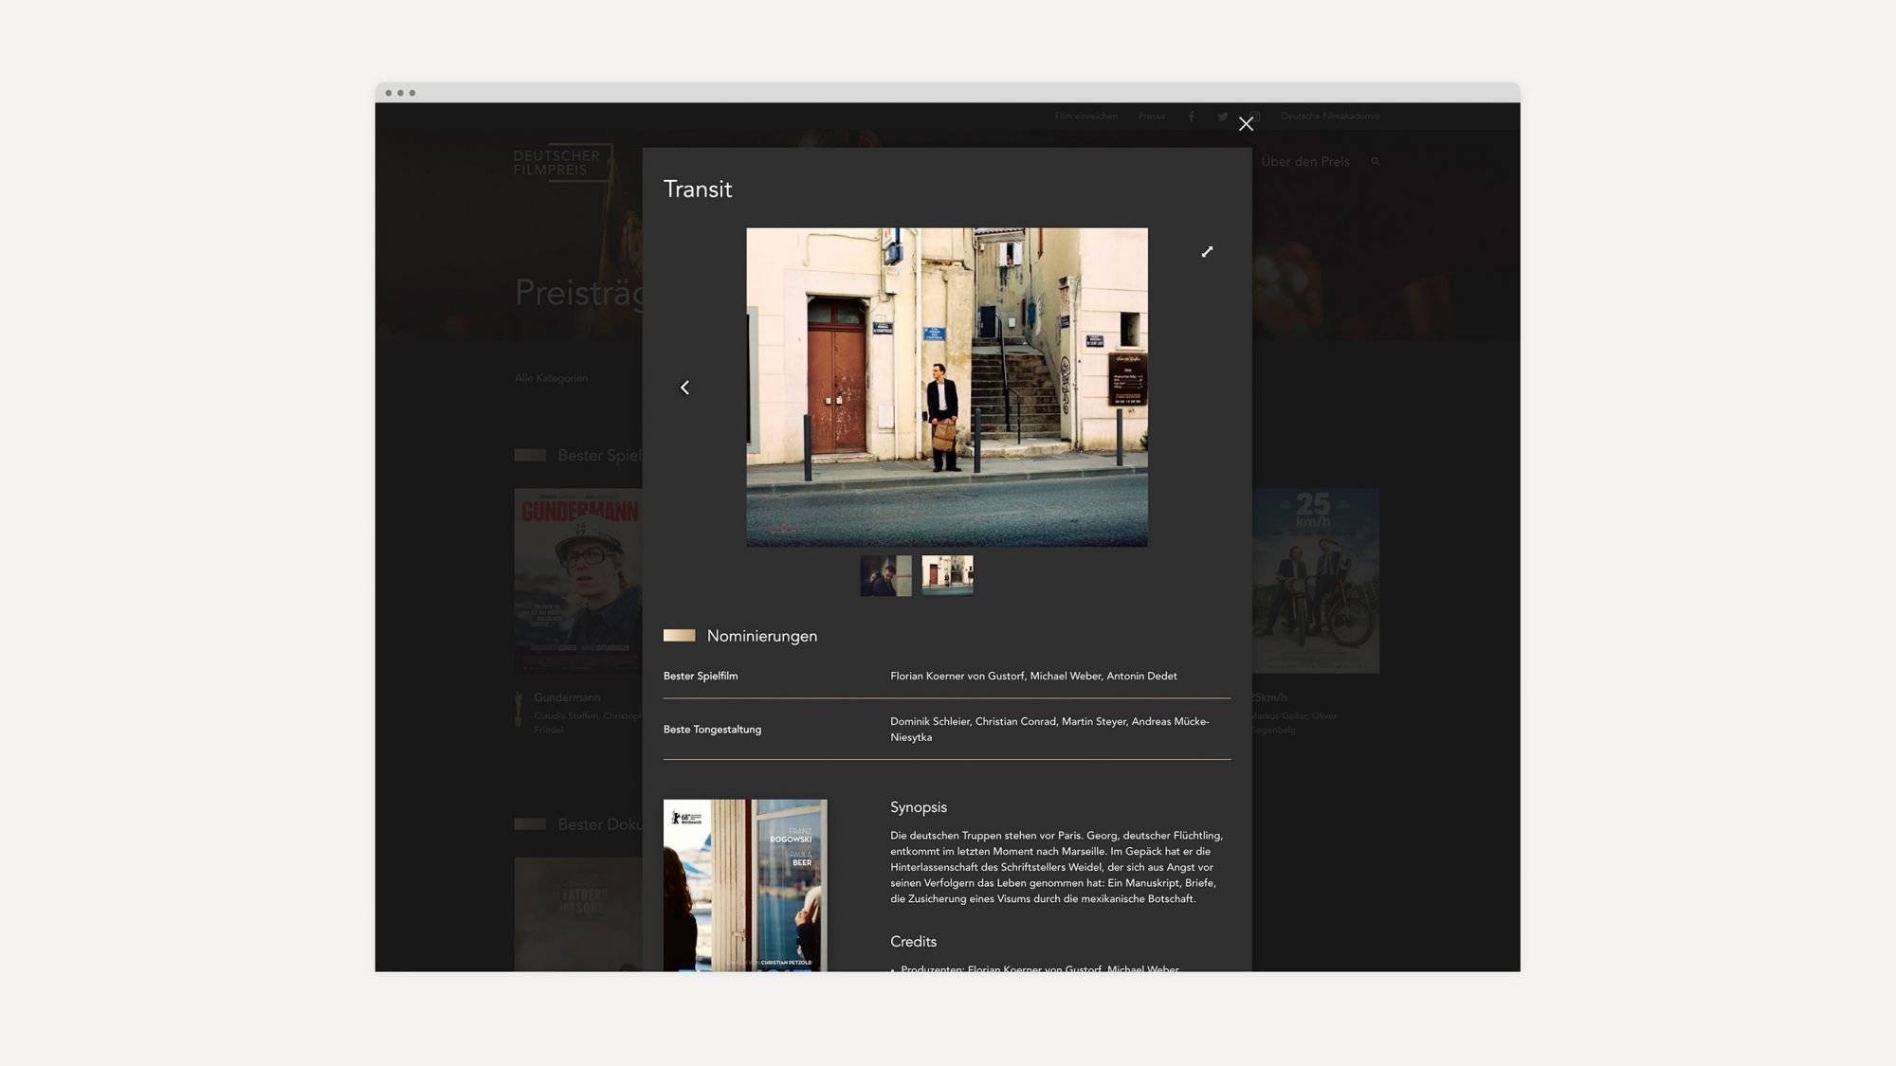Click the Bester Spielfilm nomination row label
The image size is (1896, 1066).
click(701, 676)
